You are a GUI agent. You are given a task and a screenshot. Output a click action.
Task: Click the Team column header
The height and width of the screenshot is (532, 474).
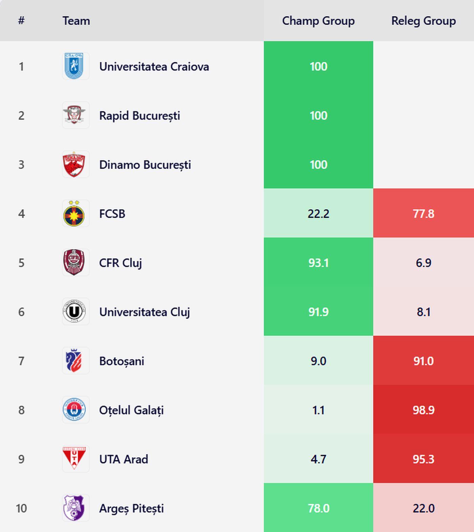(x=76, y=21)
